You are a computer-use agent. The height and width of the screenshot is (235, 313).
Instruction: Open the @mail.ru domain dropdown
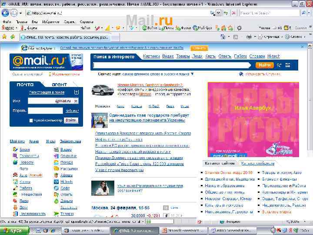tap(76, 101)
